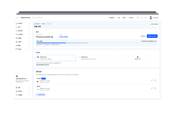Click the blue plan upgrade button
Screen dimensions: 175x118
[x=152, y=36]
